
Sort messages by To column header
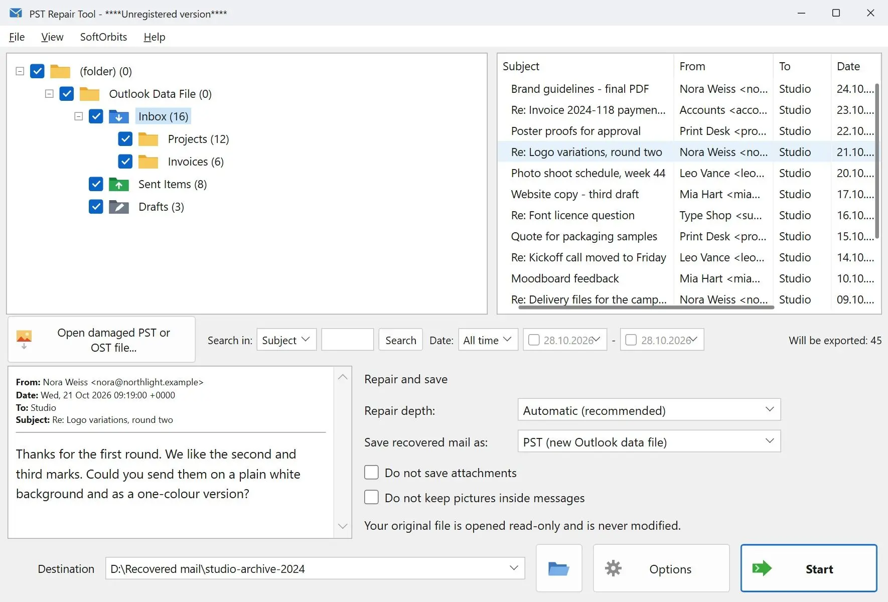click(802, 66)
